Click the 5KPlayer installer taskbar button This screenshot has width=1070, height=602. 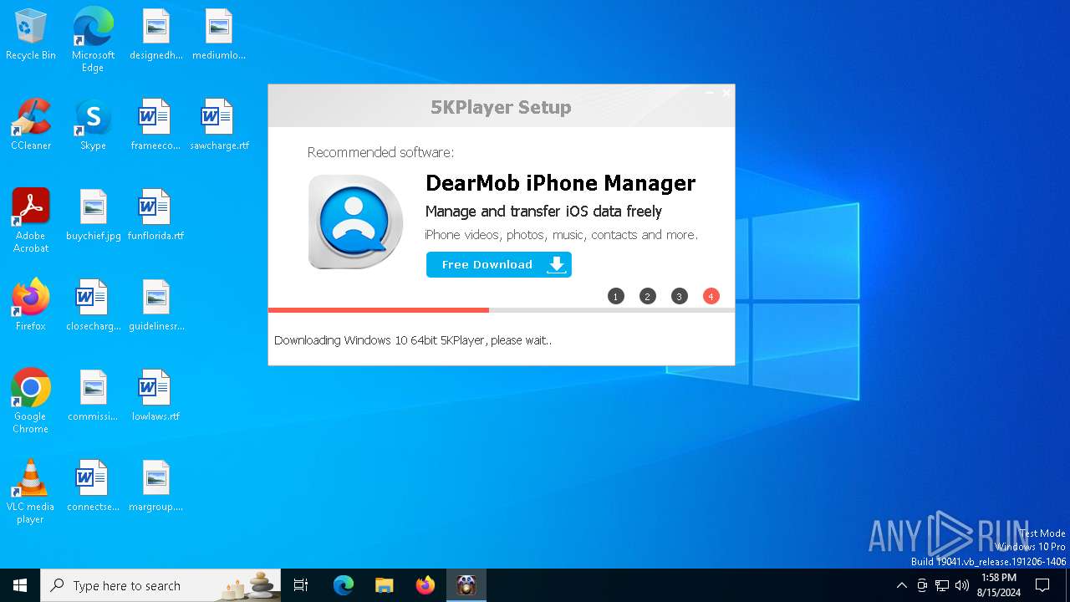(x=466, y=585)
